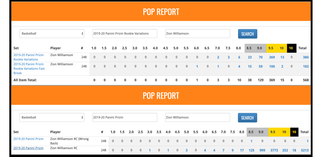This screenshot has height=157, width=322.
Task: Click the 1 count under grade 3.0
Action: coord(150,150)
